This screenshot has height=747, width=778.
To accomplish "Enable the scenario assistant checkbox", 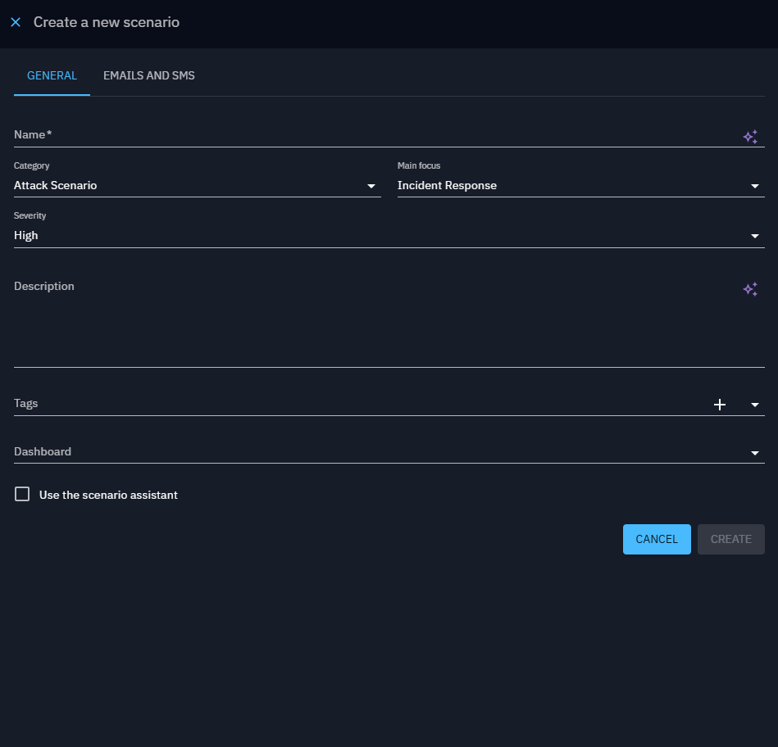I will [x=22, y=494].
